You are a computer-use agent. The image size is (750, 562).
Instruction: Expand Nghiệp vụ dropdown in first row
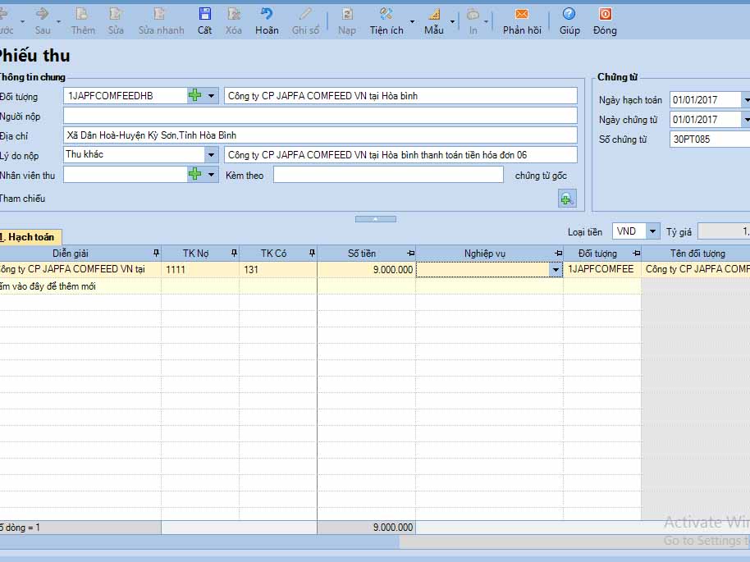click(x=556, y=270)
